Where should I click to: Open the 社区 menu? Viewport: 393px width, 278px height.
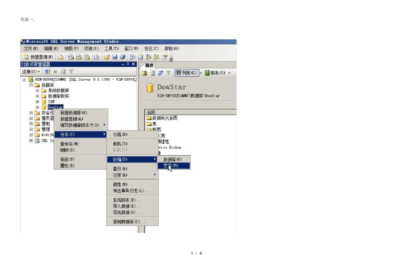click(151, 49)
